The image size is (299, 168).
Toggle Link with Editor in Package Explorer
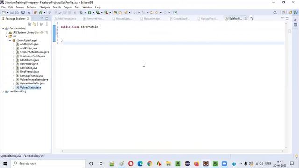pos(34,24)
